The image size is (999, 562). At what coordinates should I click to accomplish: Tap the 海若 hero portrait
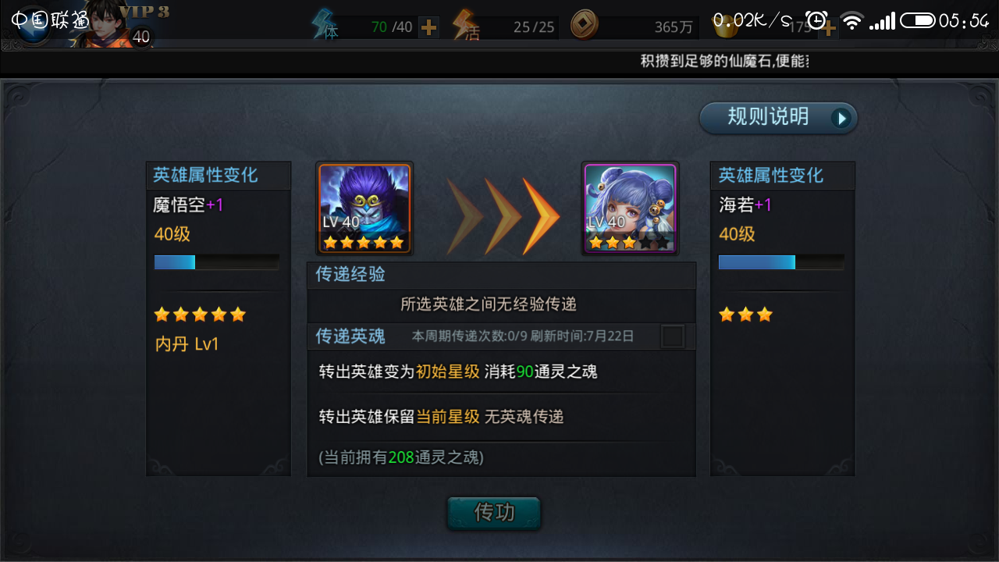coord(630,208)
